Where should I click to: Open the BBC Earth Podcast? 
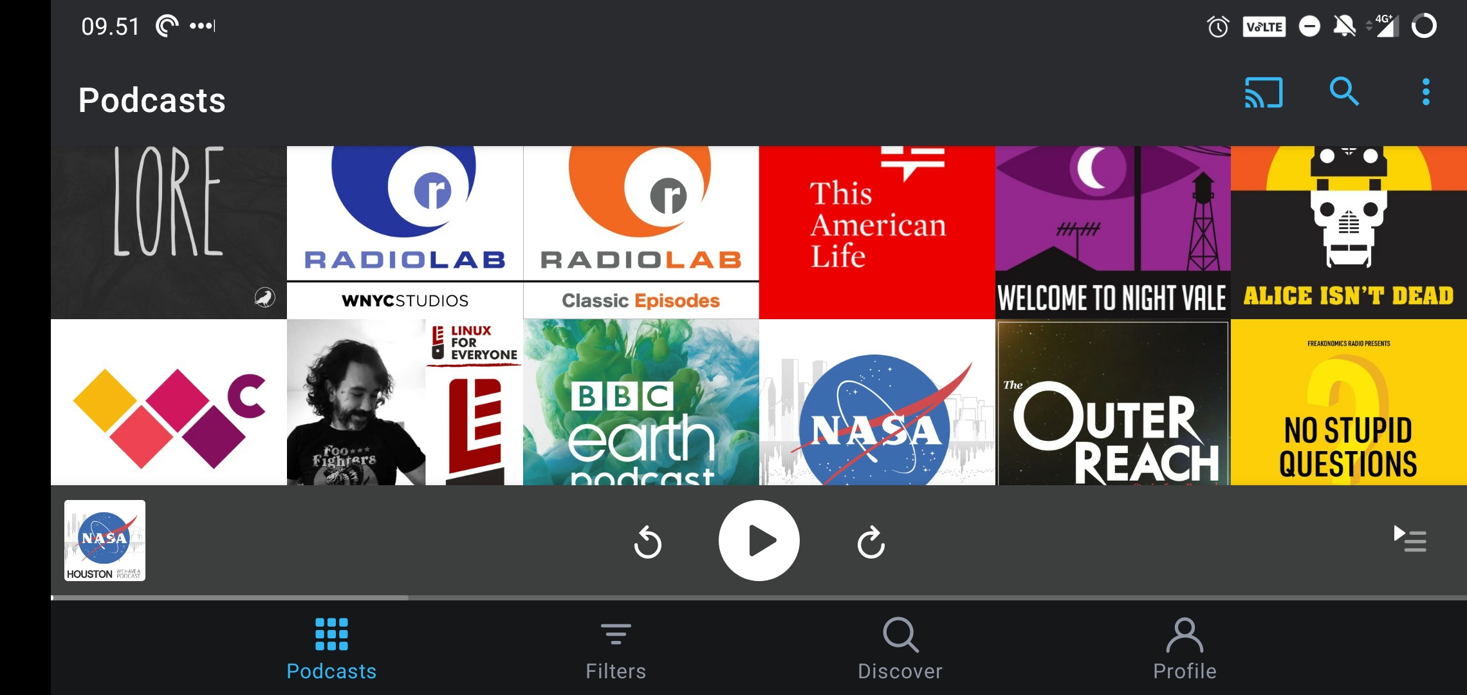click(640, 402)
